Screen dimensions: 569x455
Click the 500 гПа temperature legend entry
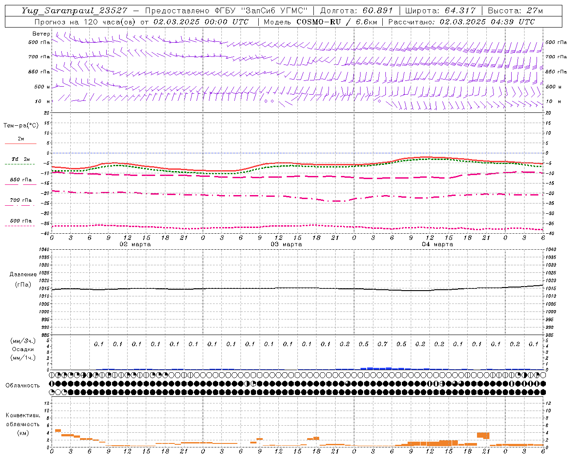click(21, 221)
